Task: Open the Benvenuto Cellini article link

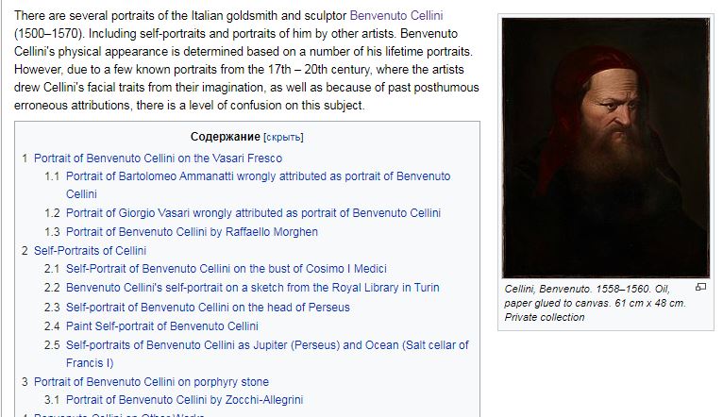Action: coord(396,16)
